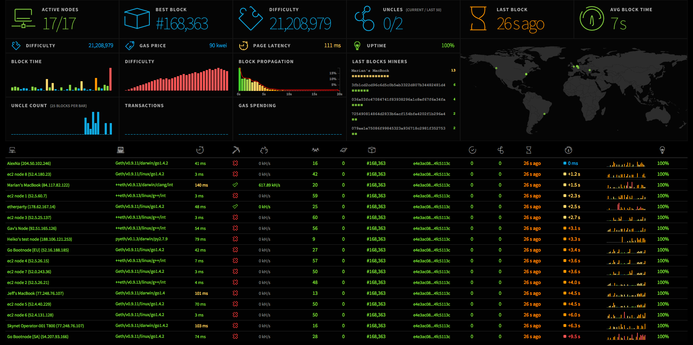Screen dimensions: 693x345
Task: Click the world map of nodes
Action: point(574,90)
